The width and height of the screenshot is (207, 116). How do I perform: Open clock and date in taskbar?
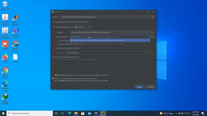[x=195, y=113]
